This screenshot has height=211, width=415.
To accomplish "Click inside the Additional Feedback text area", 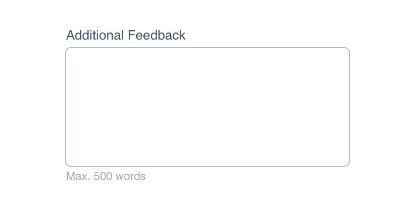I will tap(207, 107).
